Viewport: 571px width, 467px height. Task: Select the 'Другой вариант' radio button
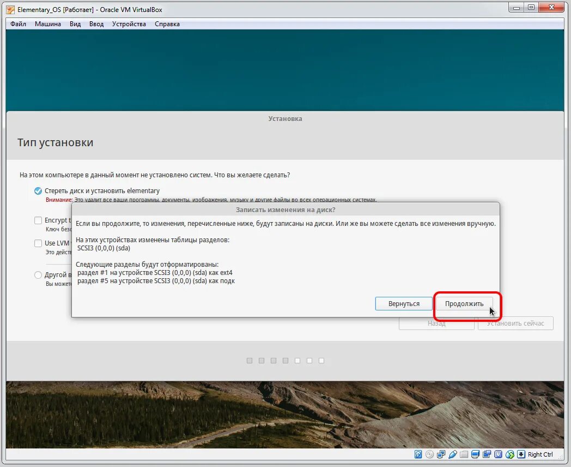coord(38,275)
